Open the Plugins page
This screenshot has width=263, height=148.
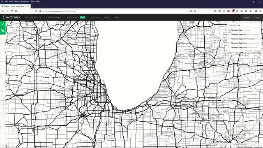pos(95,17)
